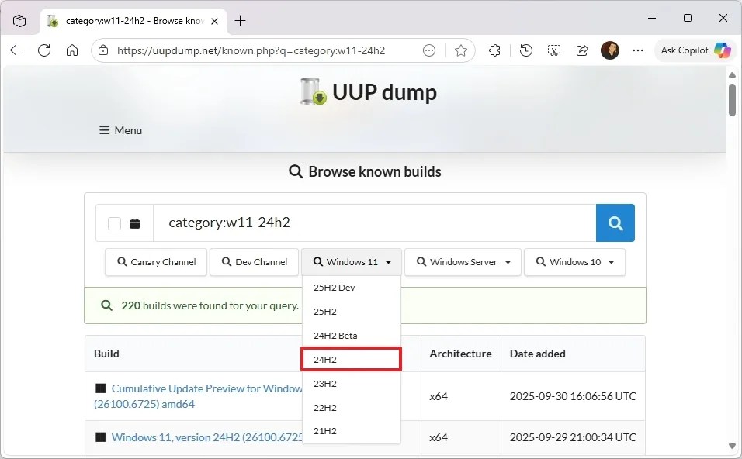Open the Windows Server dropdown
Viewport: 742px width, 459px height.
(463, 262)
